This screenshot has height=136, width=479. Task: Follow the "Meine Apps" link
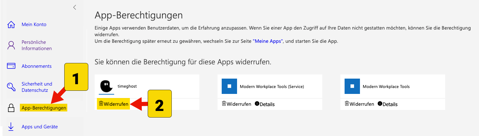pos(269,41)
